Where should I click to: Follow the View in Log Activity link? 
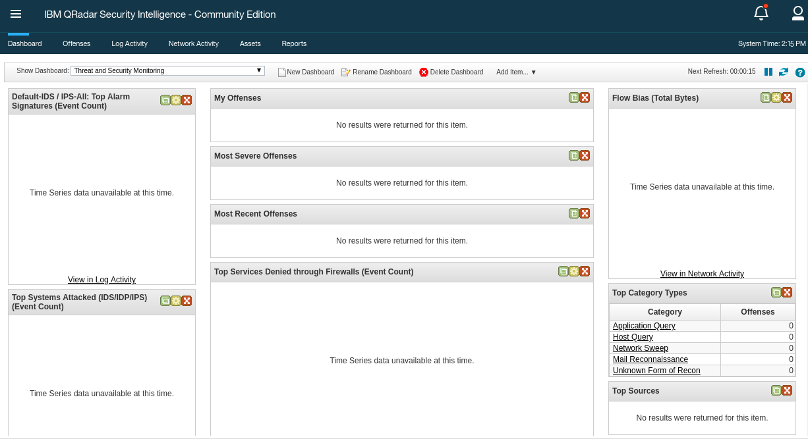coord(102,280)
